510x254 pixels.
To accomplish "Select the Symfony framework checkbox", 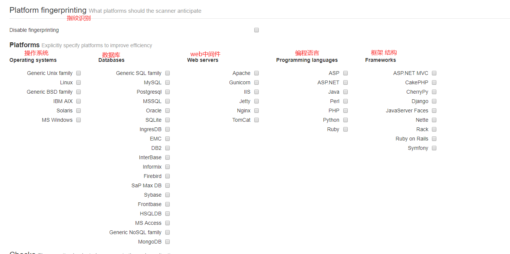I will click(x=434, y=148).
